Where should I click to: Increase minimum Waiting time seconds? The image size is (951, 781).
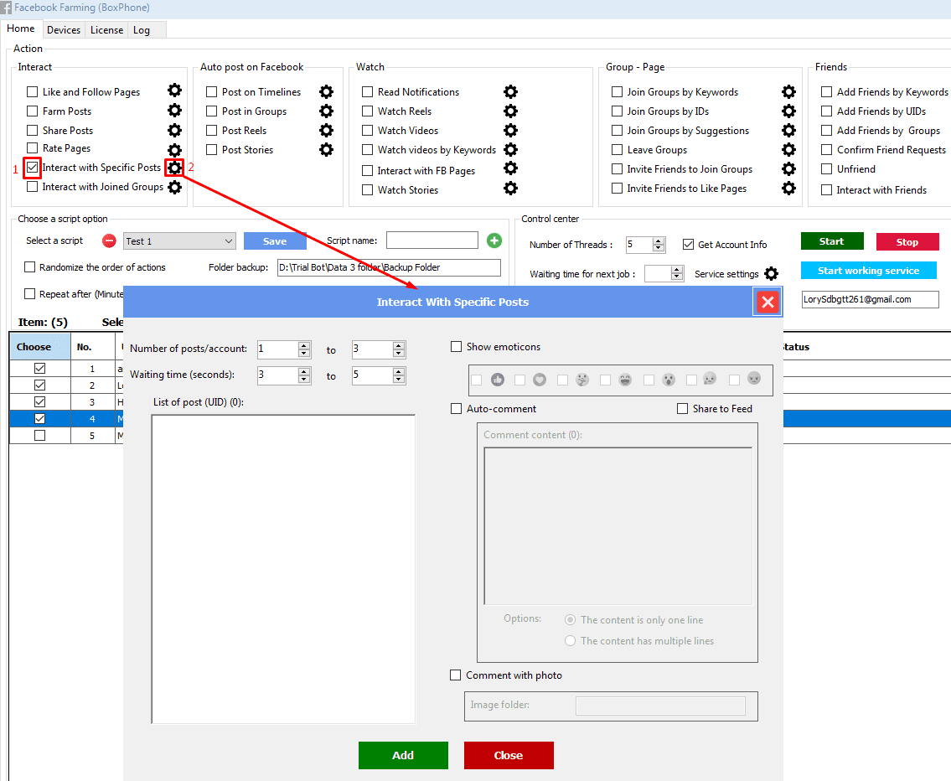tap(304, 372)
